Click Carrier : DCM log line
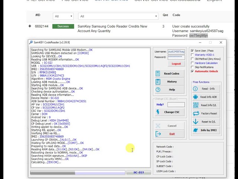 point(39,114)
